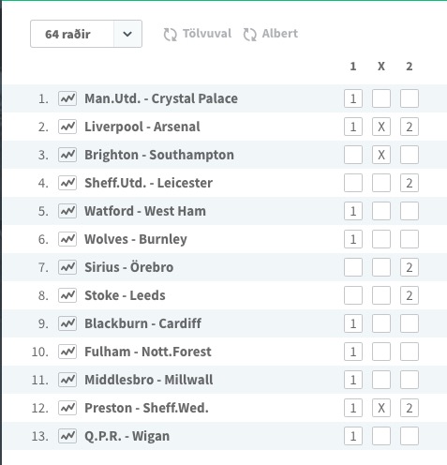Choose Albert auto-pick option
Viewport: 447px width, 465px height.
click(x=271, y=34)
